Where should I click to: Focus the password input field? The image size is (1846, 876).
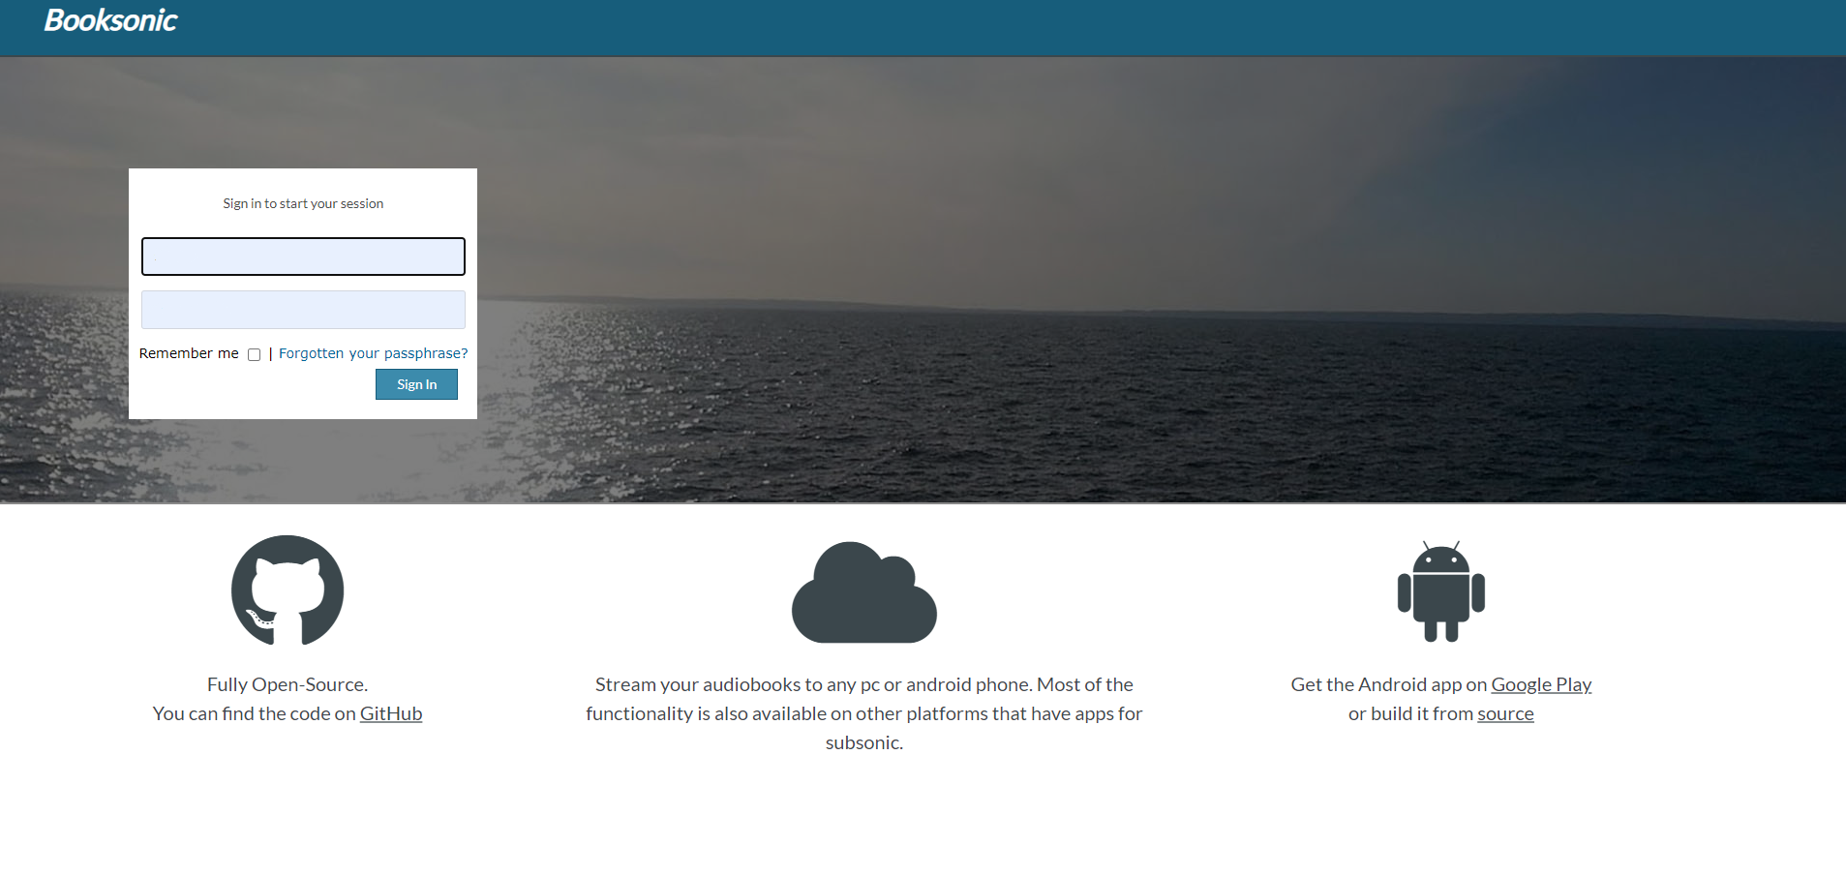pyautogui.click(x=303, y=310)
